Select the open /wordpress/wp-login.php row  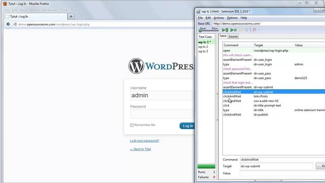coord(274,51)
